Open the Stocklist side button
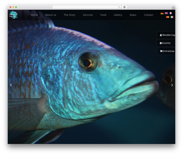This screenshot has width=183, height=155. tap(166, 43)
